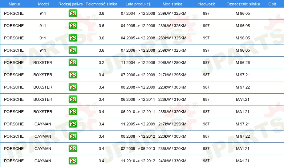Click 217kW / 295KM in Boxster row

[x=172, y=75]
